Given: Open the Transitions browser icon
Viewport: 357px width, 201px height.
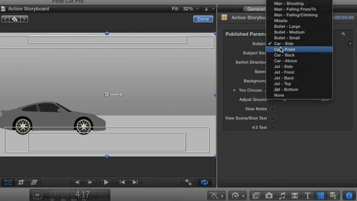Looking at the screenshot, I should tap(295, 195).
